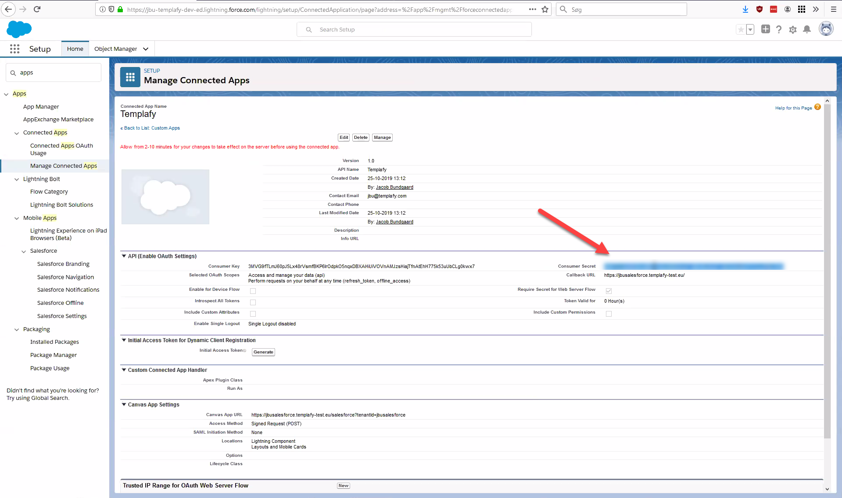Open Salesforce Branding in sidebar
This screenshot has height=498, width=842.
pos(63,264)
